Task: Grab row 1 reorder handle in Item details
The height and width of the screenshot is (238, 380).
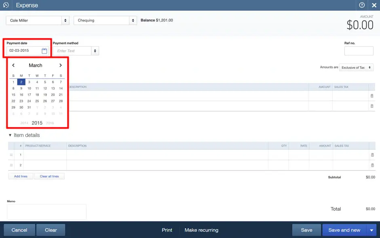Action: pyautogui.click(x=11, y=155)
